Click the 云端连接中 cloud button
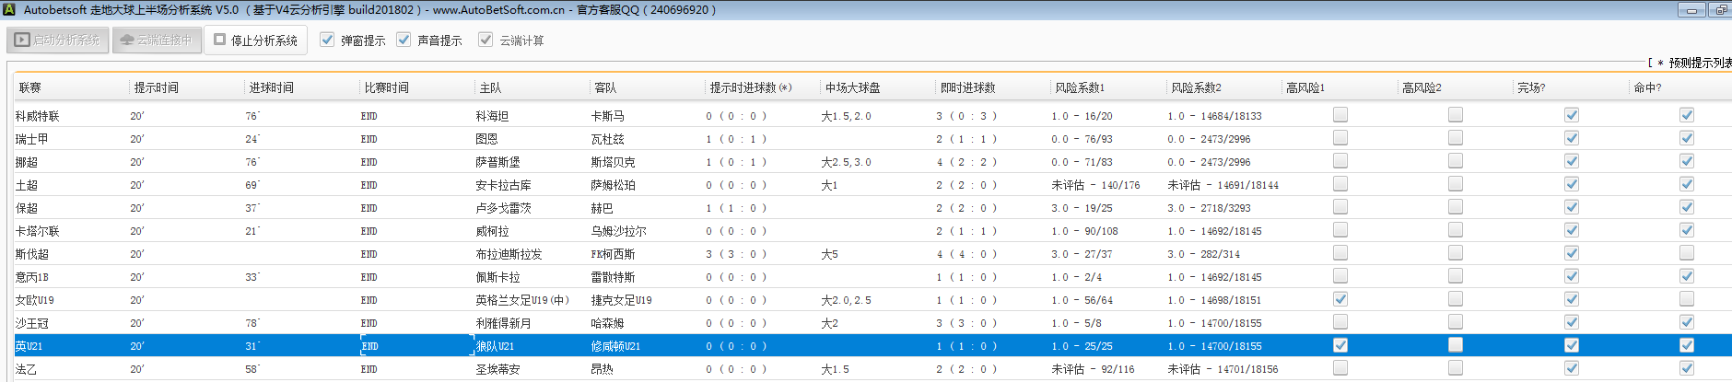Image resolution: width=1732 pixels, height=382 pixels. pyautogui.click(x=157, y=41)
